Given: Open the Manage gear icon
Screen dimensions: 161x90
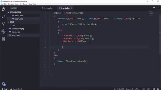Looking at the screenshot, I should (x=3, y=84).
